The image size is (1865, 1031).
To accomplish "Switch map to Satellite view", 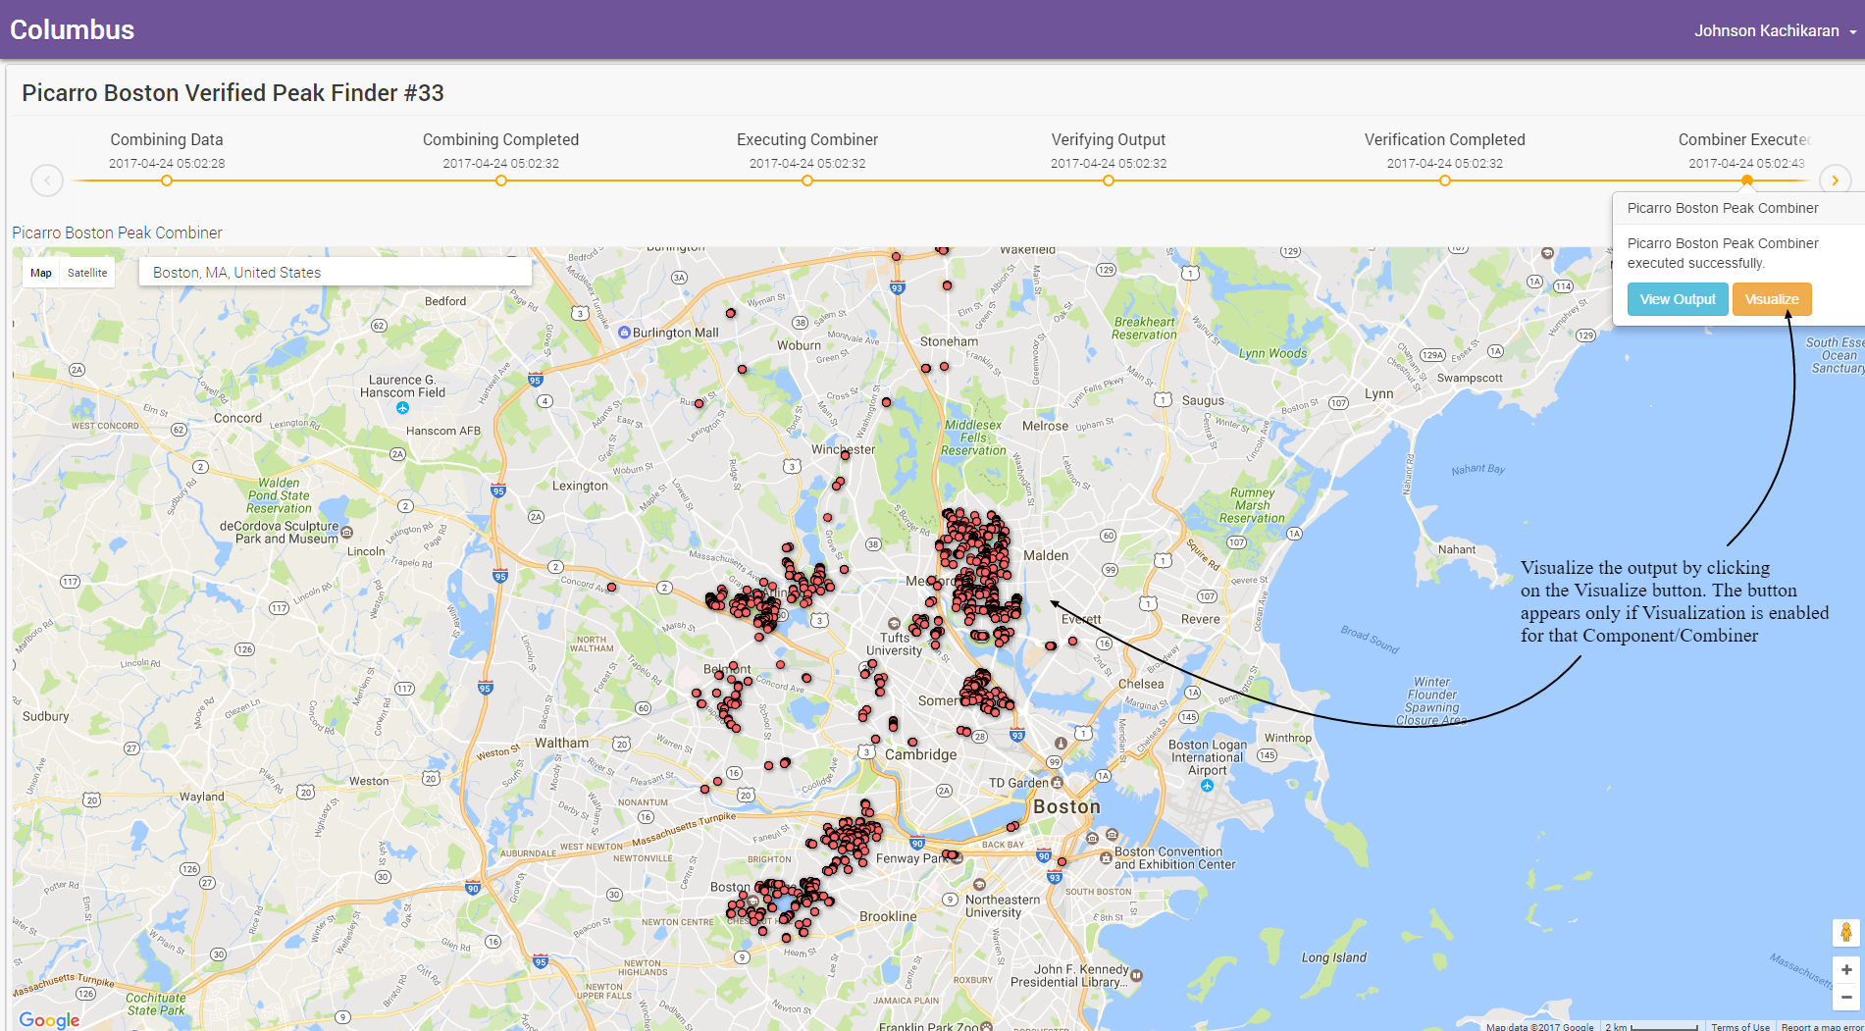I will (x=87, y=273).
